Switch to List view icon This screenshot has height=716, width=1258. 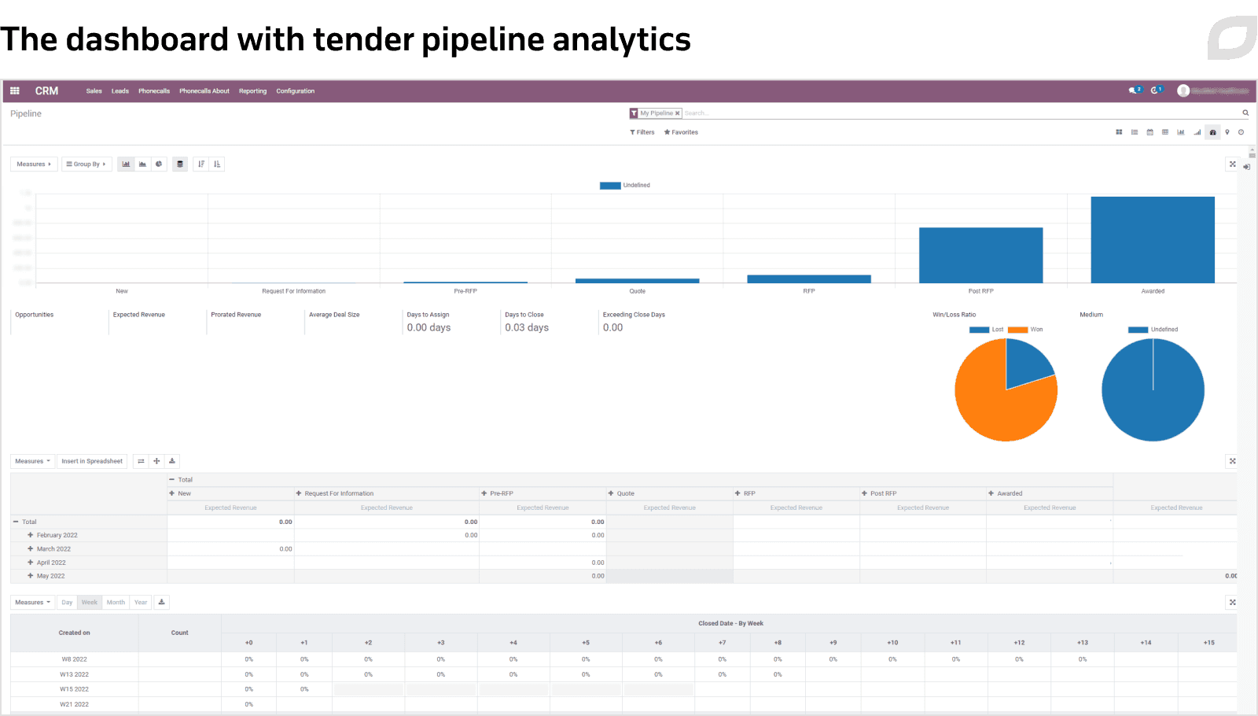(1135, 132)
